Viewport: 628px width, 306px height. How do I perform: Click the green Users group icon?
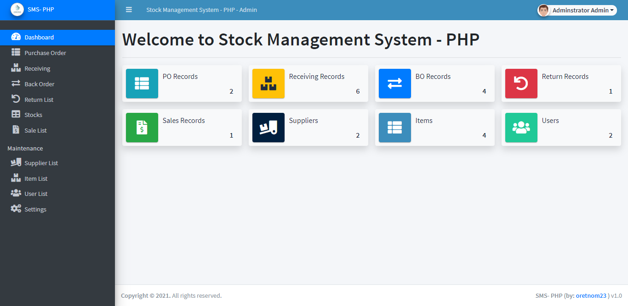click(x=521, y=128)
